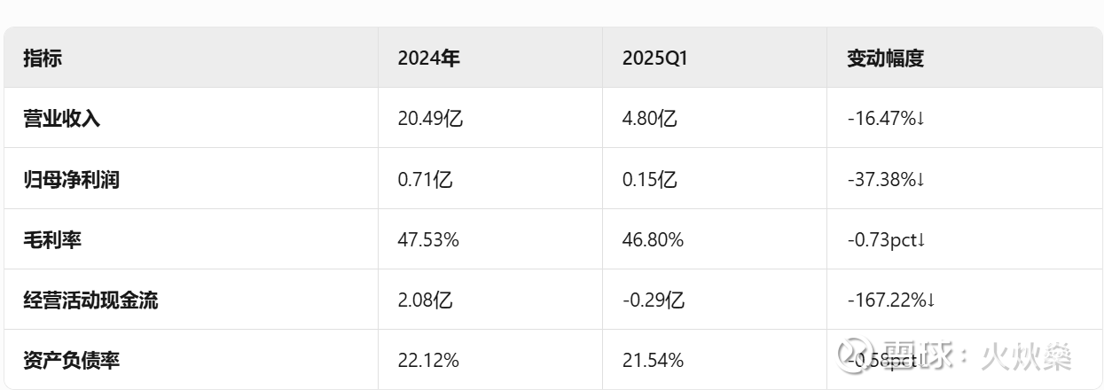Click the -16.47%↓ change cell
Image resolution: width=1104 pixels, height=390 pixels.
tap(886, 119)
